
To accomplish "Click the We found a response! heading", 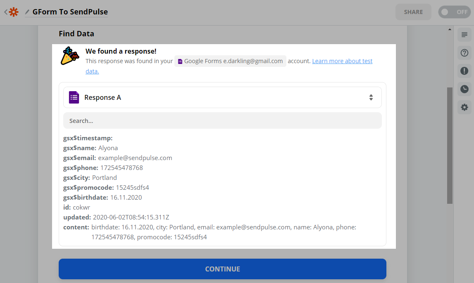I will pos(121,51).
